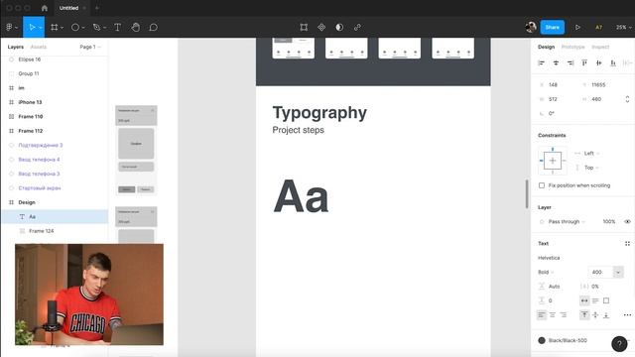Click Black/Black-500 fill color swatch
The height and width of the screenshot is (357, 635).
click(542, 340)
